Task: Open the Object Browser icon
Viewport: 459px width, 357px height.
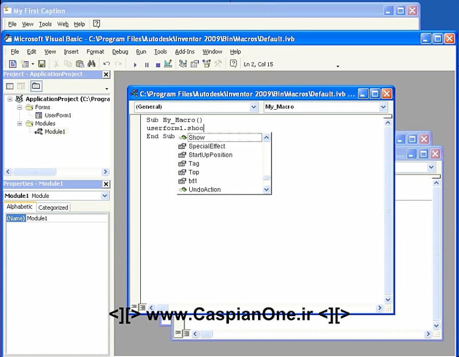Action: [206, 64]
